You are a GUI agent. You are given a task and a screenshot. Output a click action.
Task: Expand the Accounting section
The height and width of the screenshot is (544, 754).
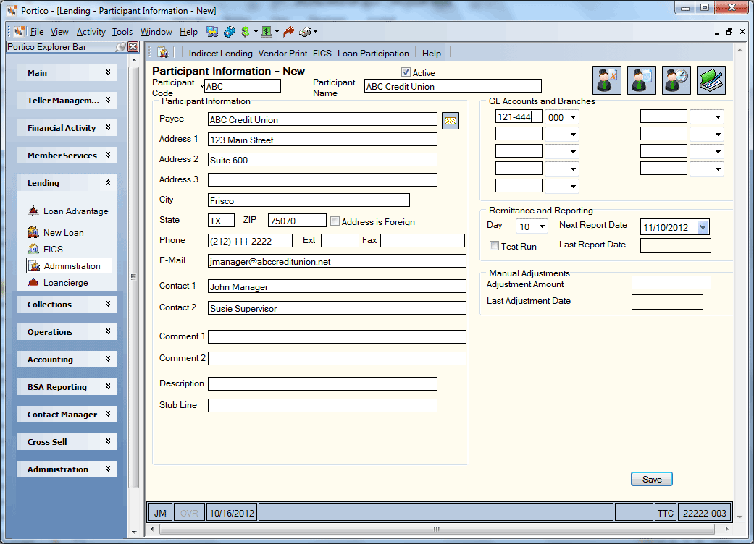[x=67, y=359]
